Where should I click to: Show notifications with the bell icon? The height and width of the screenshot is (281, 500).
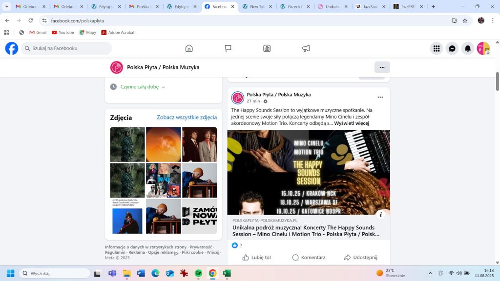pyautogui.click(x=468, y=48)
